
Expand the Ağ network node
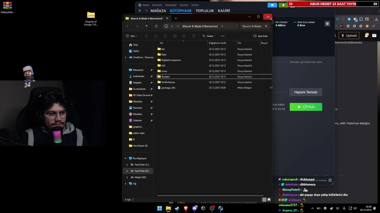126,184
